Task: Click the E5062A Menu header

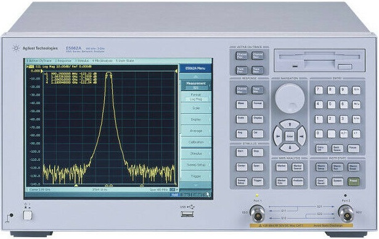Action: 195,68
